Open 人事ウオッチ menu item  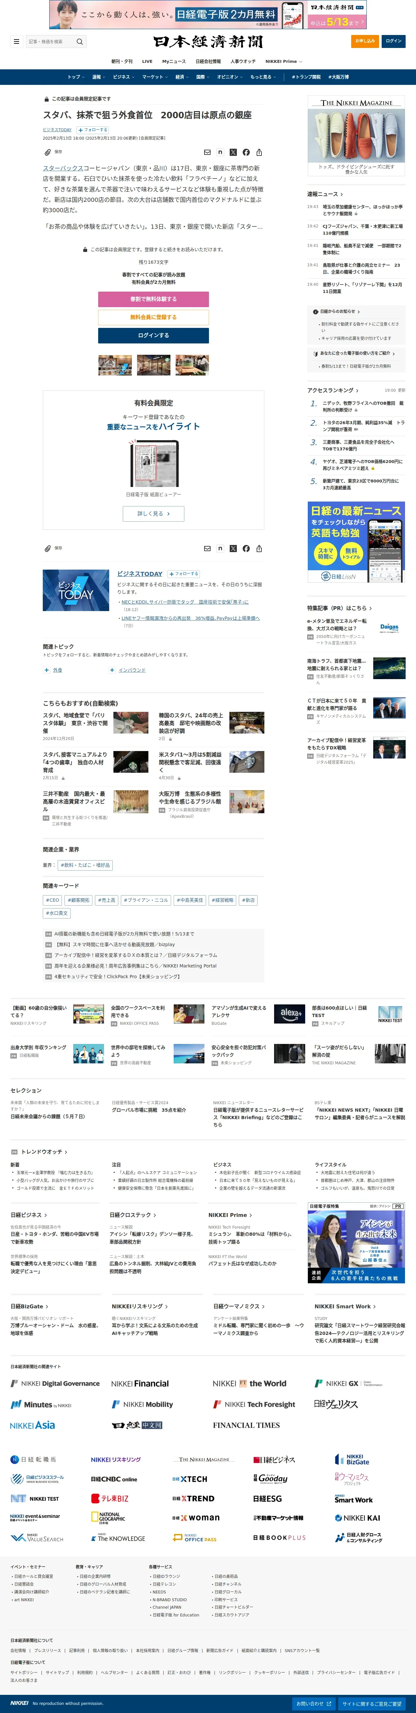click(x=243, y=61)
